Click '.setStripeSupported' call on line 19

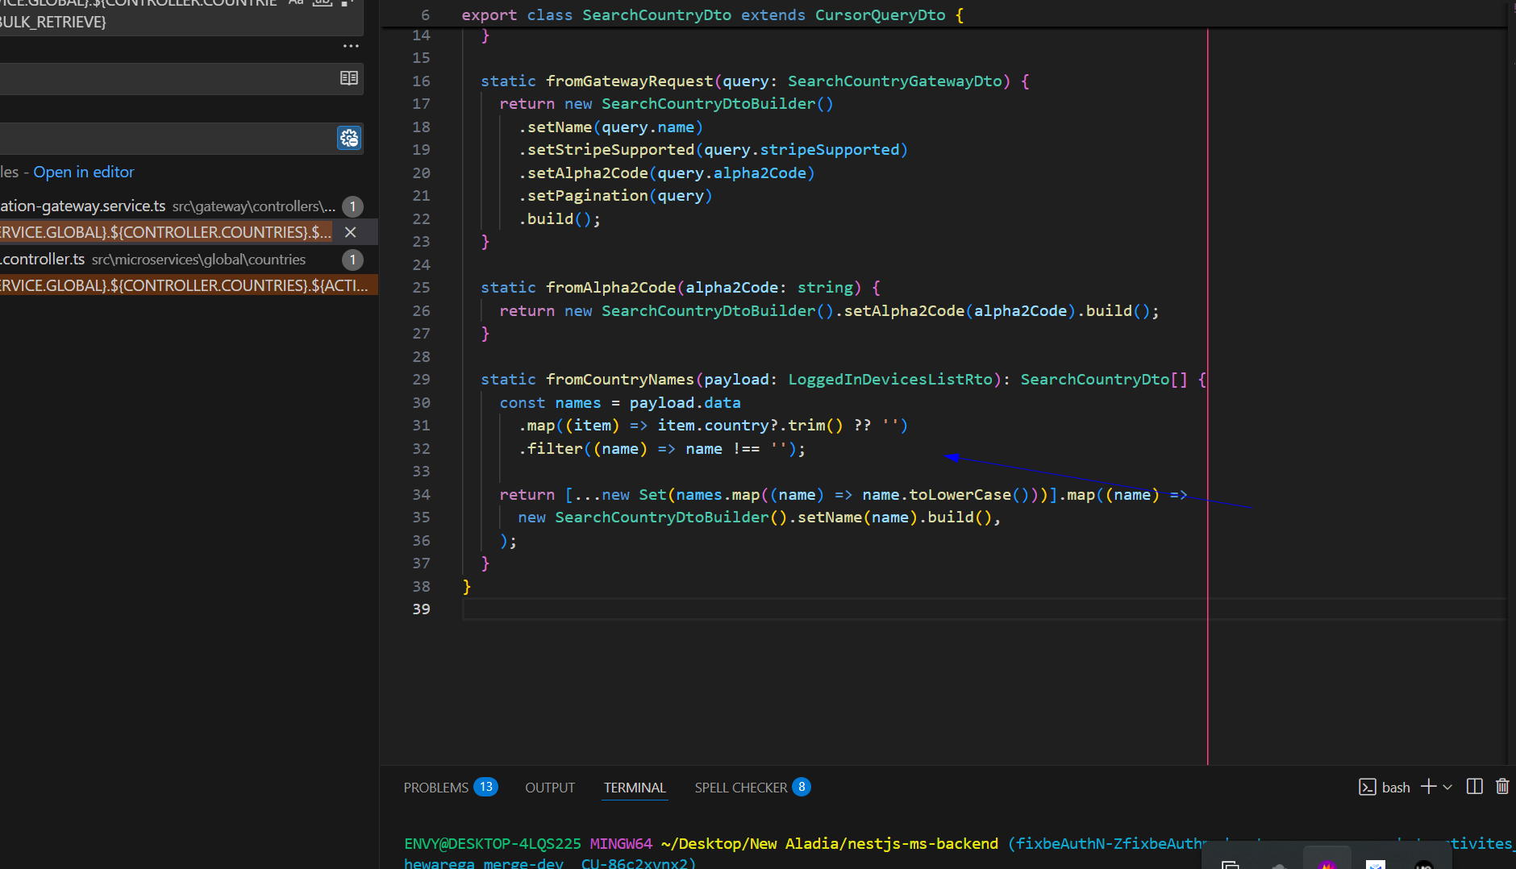click(x=606, y=149)
